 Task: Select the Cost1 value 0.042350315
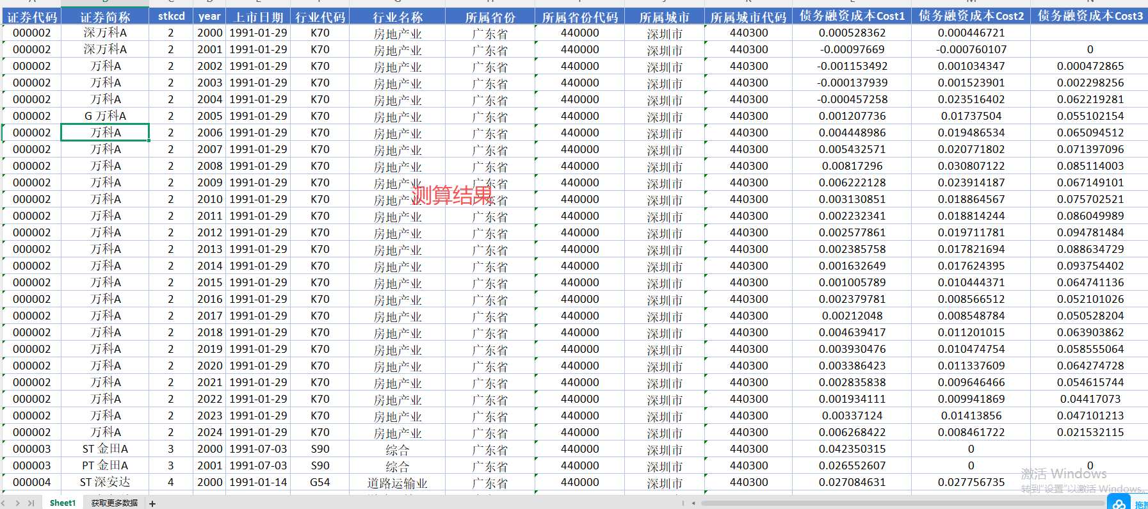[852, 449]
